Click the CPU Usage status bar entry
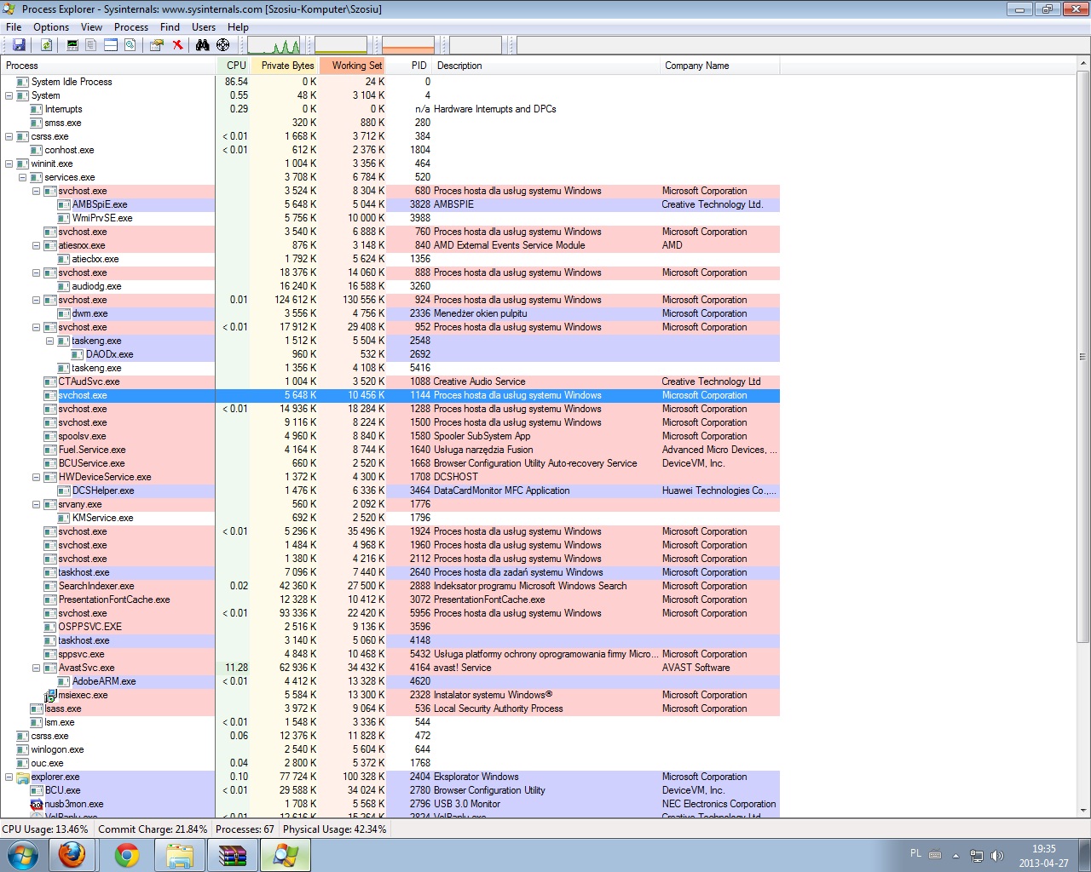The image size is (1091, 872). coord(45,829)
